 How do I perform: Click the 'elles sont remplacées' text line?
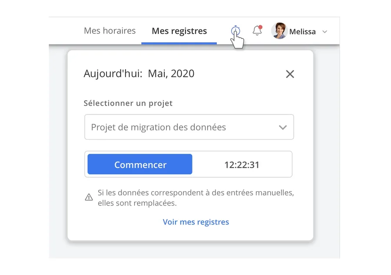click(x=137, y=203)
